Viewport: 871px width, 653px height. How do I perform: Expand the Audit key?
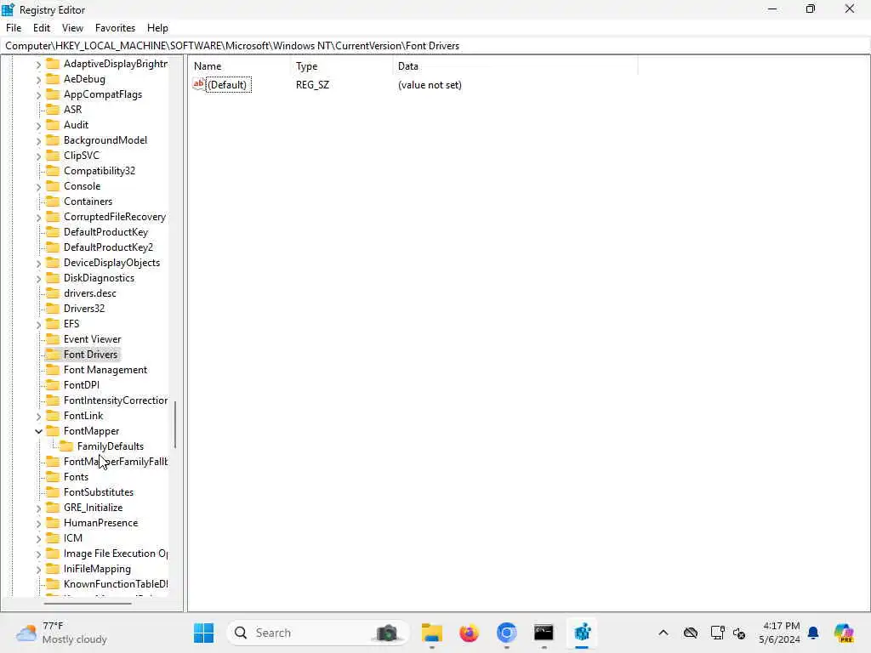coord(38,126)
